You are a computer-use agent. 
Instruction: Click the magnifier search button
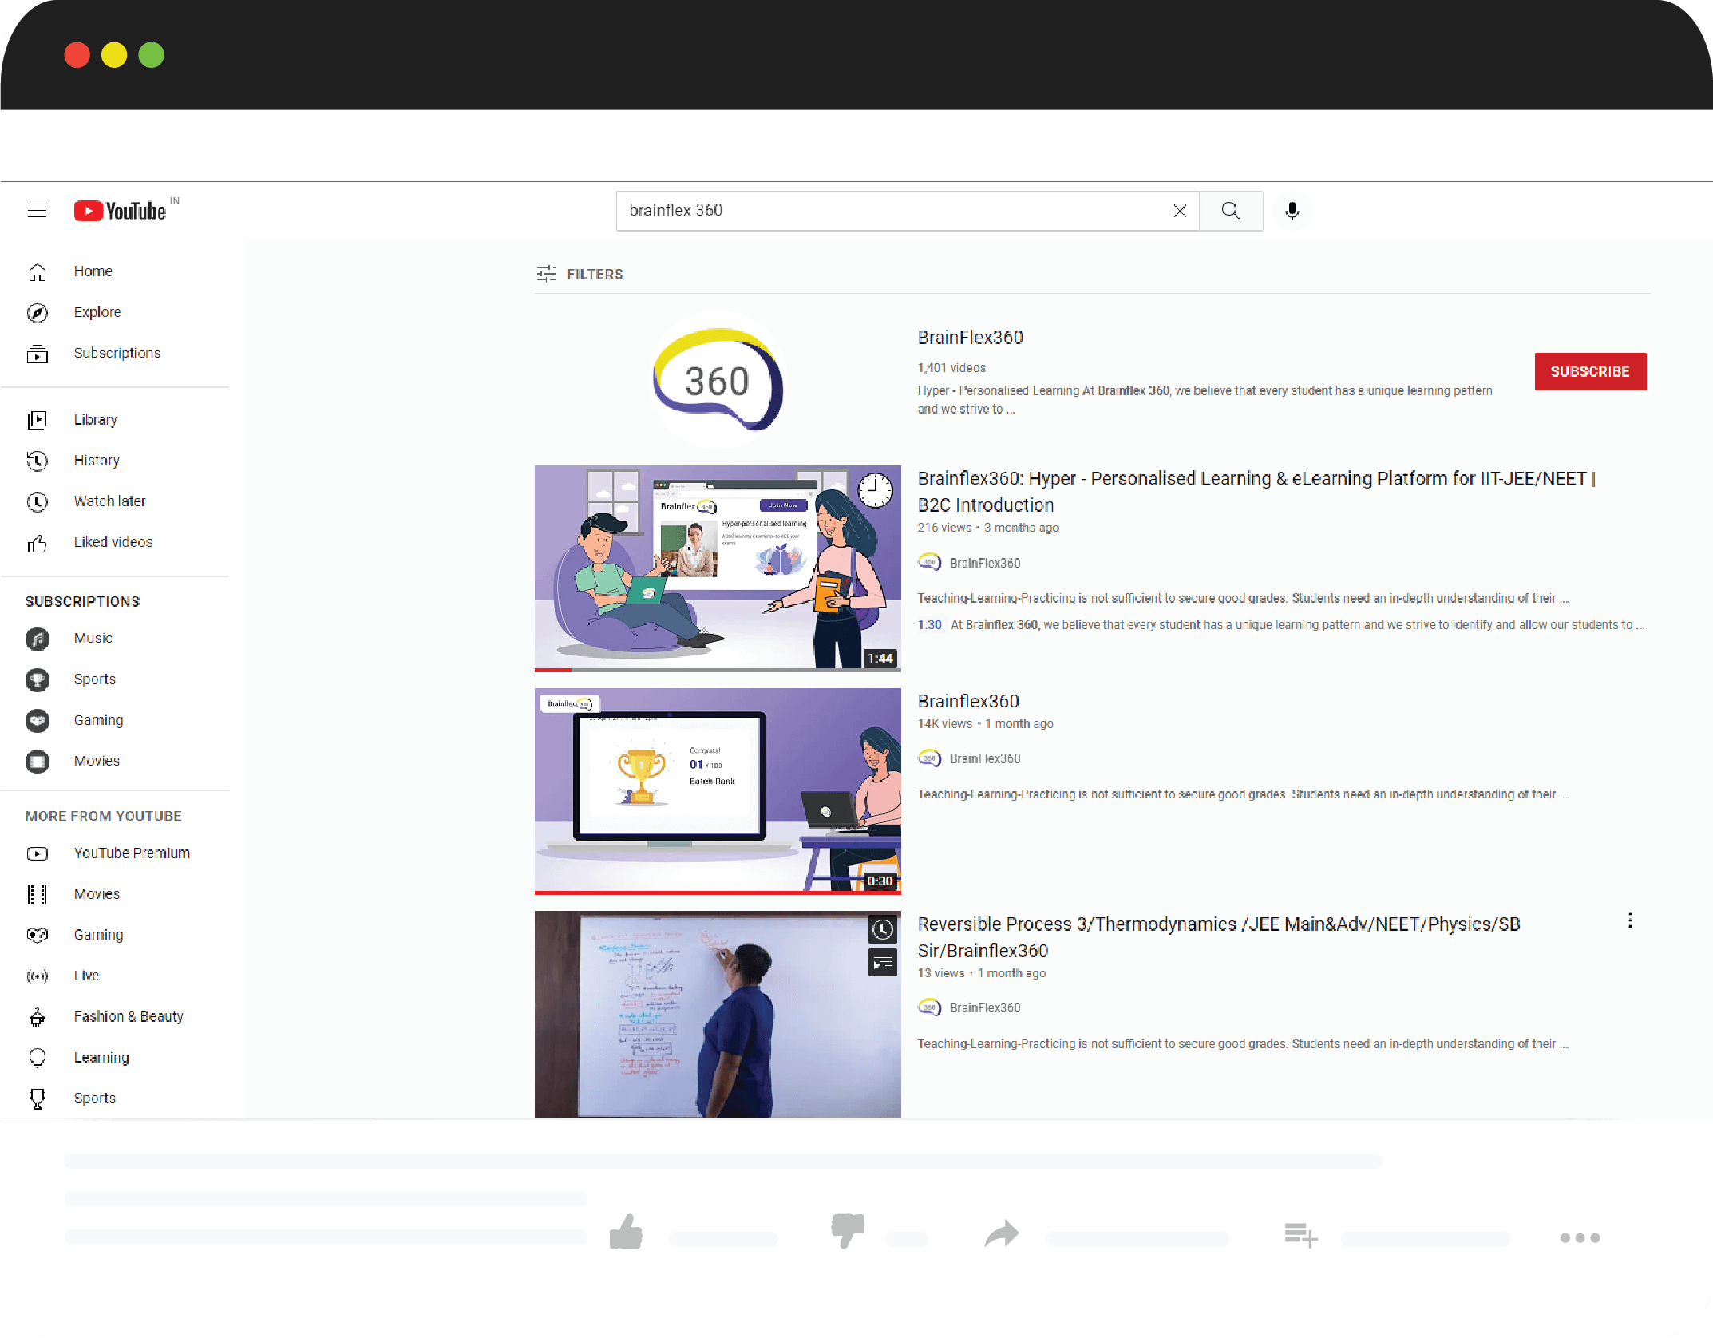coord(1231,211)
